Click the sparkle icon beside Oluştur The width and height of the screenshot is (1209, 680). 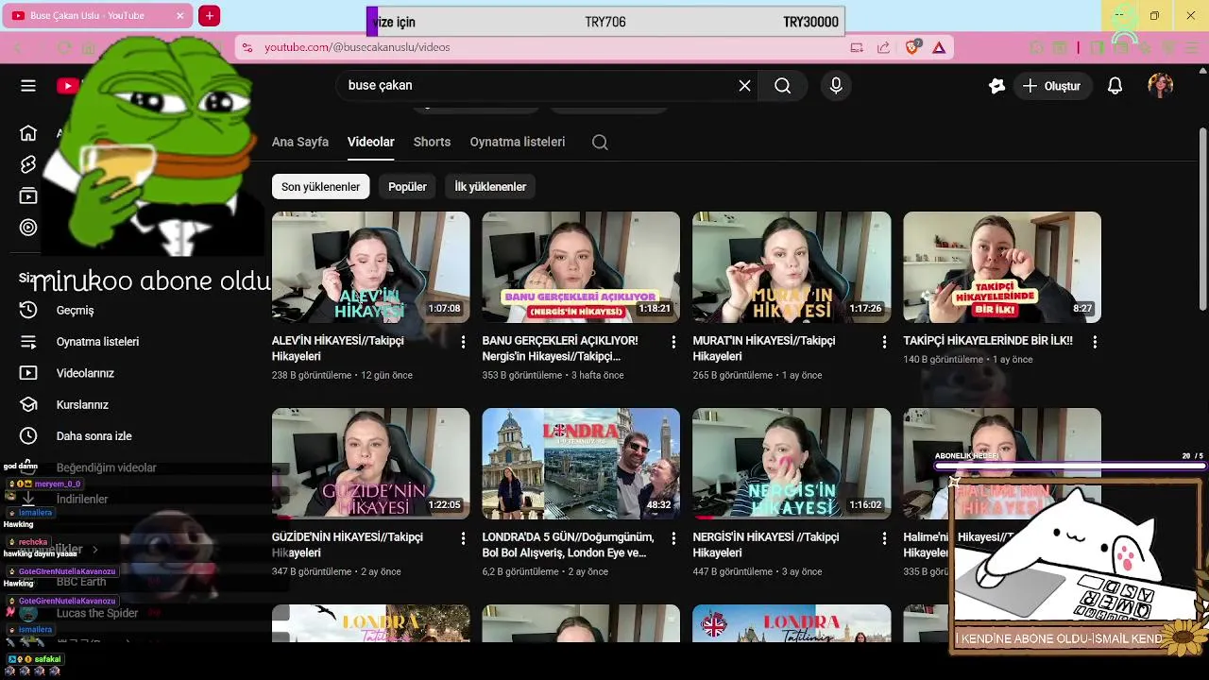click(996, 86)
